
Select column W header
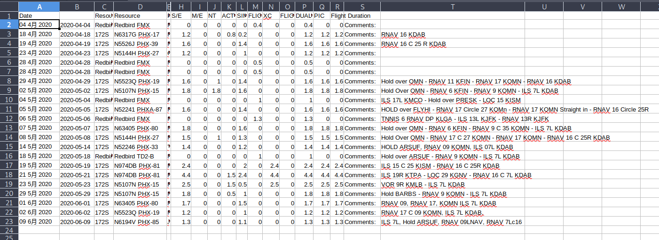621,7
